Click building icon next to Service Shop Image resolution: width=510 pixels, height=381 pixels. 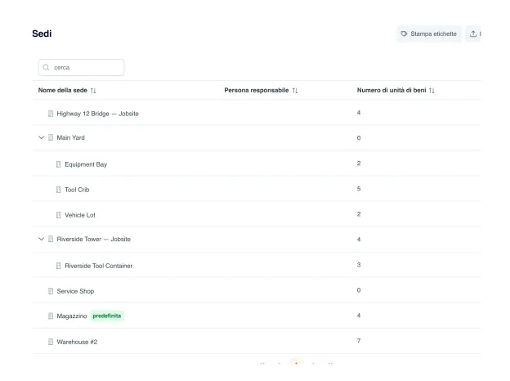[x=51, y=291]
